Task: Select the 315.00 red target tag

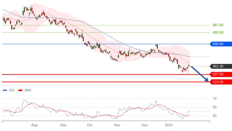Action: pyautogui.click(x=220, y=82)
